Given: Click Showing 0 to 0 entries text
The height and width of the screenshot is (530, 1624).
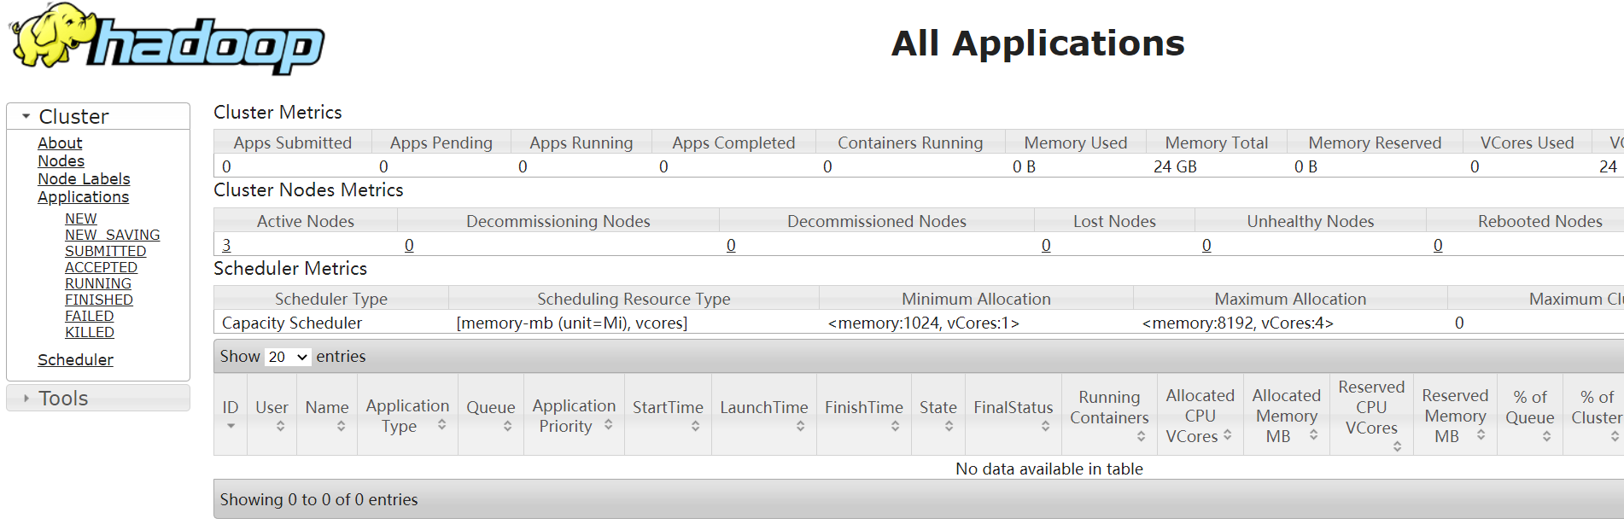Looking at the screenshot, I should tap(318, 499).
